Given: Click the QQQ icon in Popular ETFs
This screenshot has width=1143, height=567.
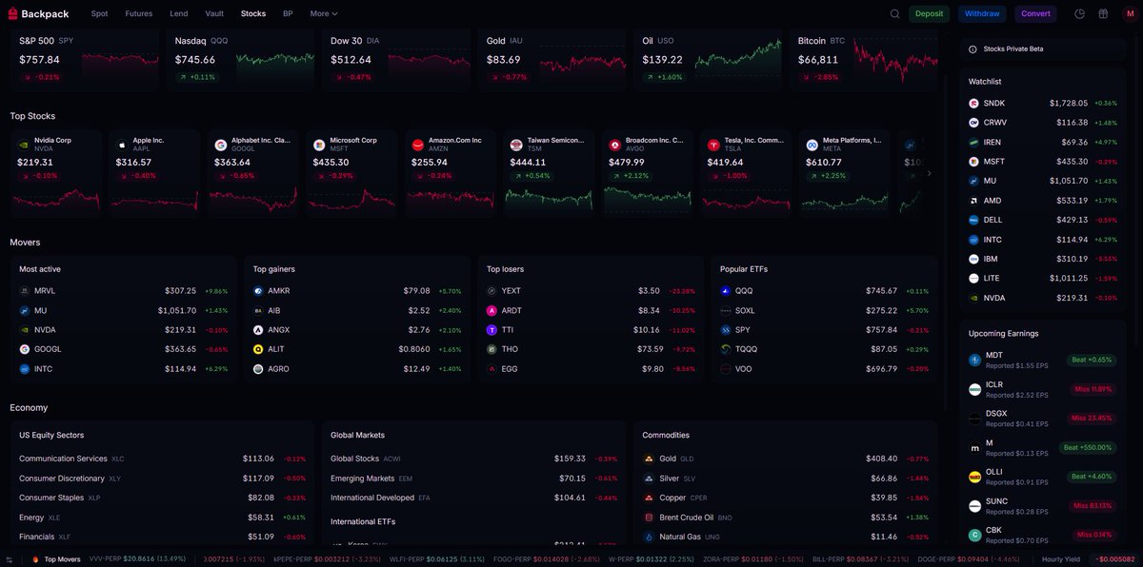Looking at the screenshot, I should [726, 291].
